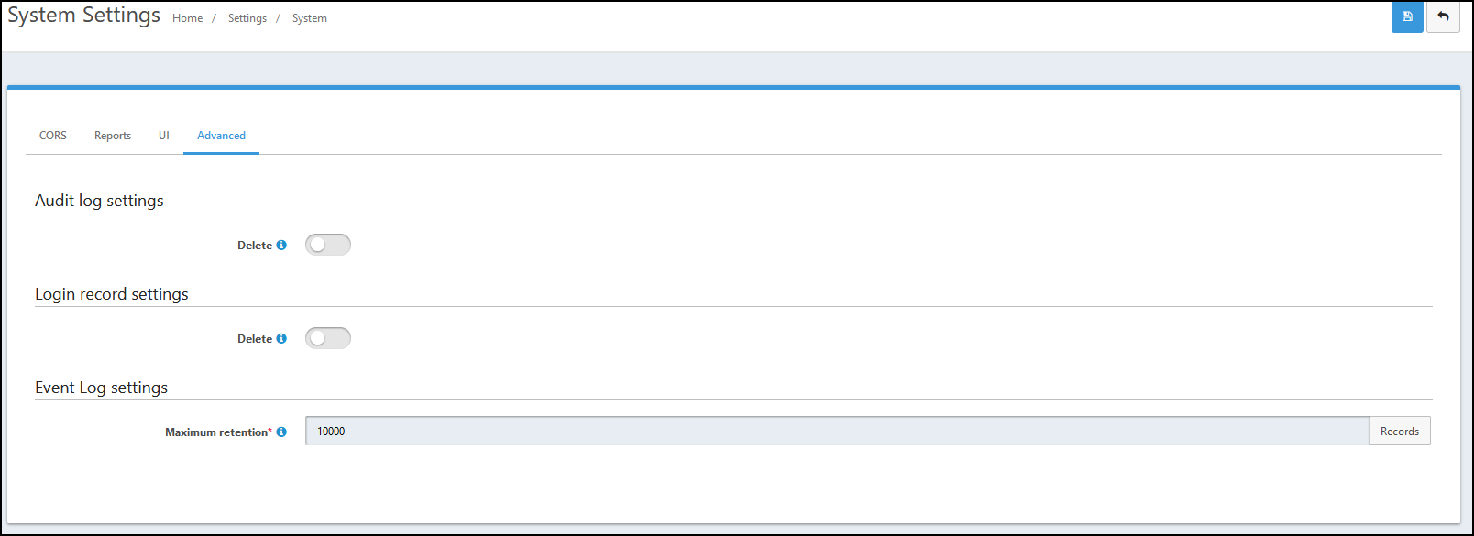Image resolution: width=1474 pixels, height=536 pixels.
Task: Click the Login record settings heading
Action: (112, 294)
